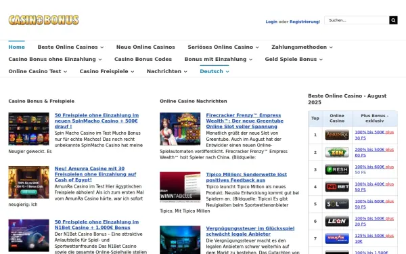
Task: Expand the Beste Online Casinos menu chevron
Action: point(102,47)
